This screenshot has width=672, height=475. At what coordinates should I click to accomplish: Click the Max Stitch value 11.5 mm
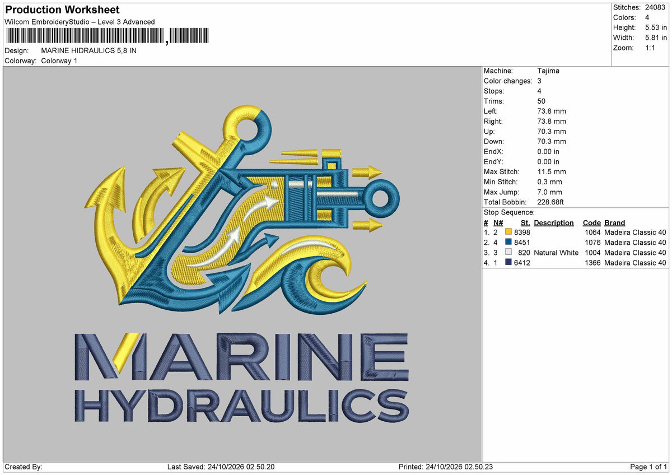552,171
